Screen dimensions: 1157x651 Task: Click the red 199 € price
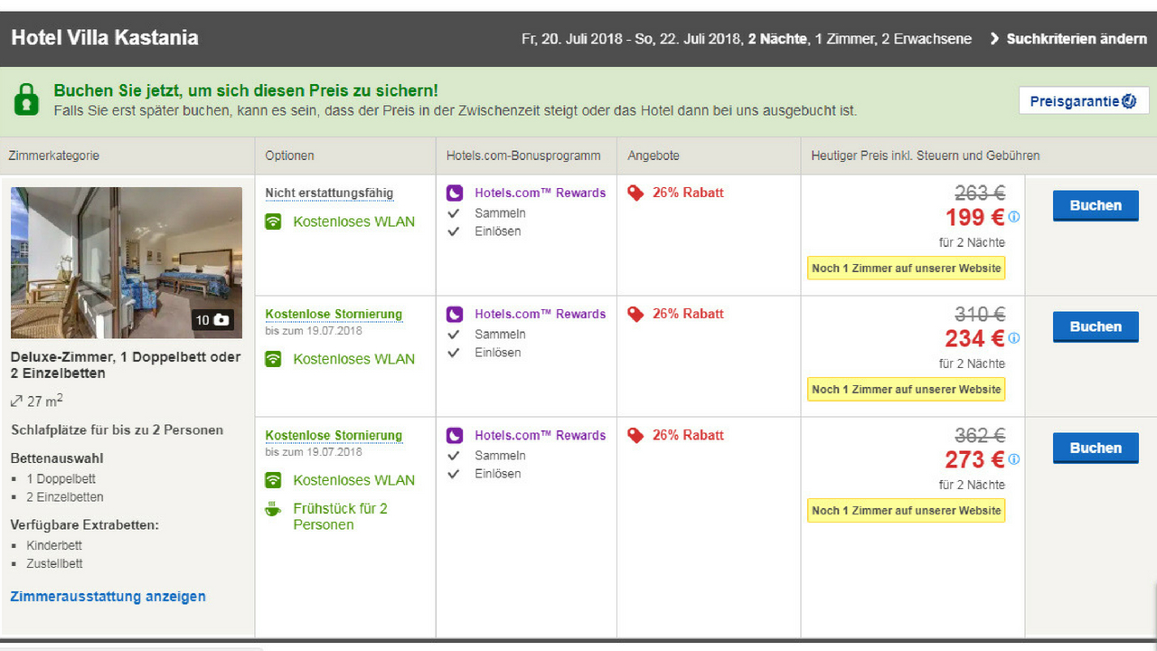point(975,217)
